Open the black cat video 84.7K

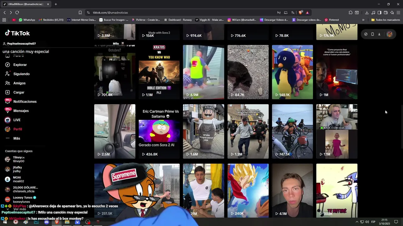(248, 72)
